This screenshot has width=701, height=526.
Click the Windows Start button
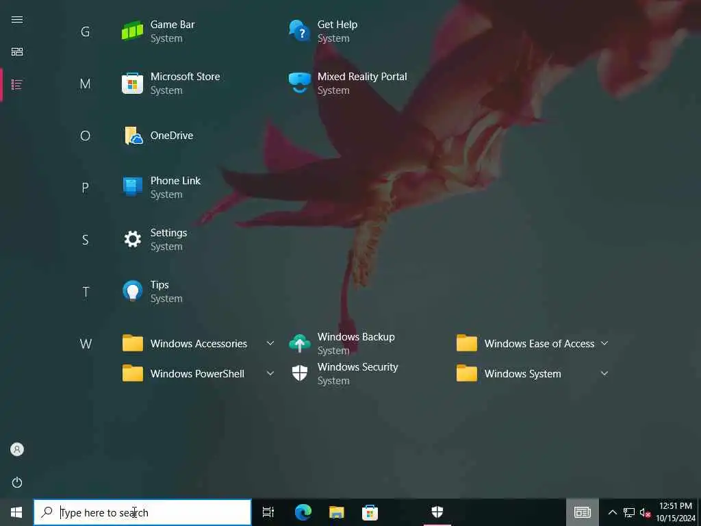(16, 512)
